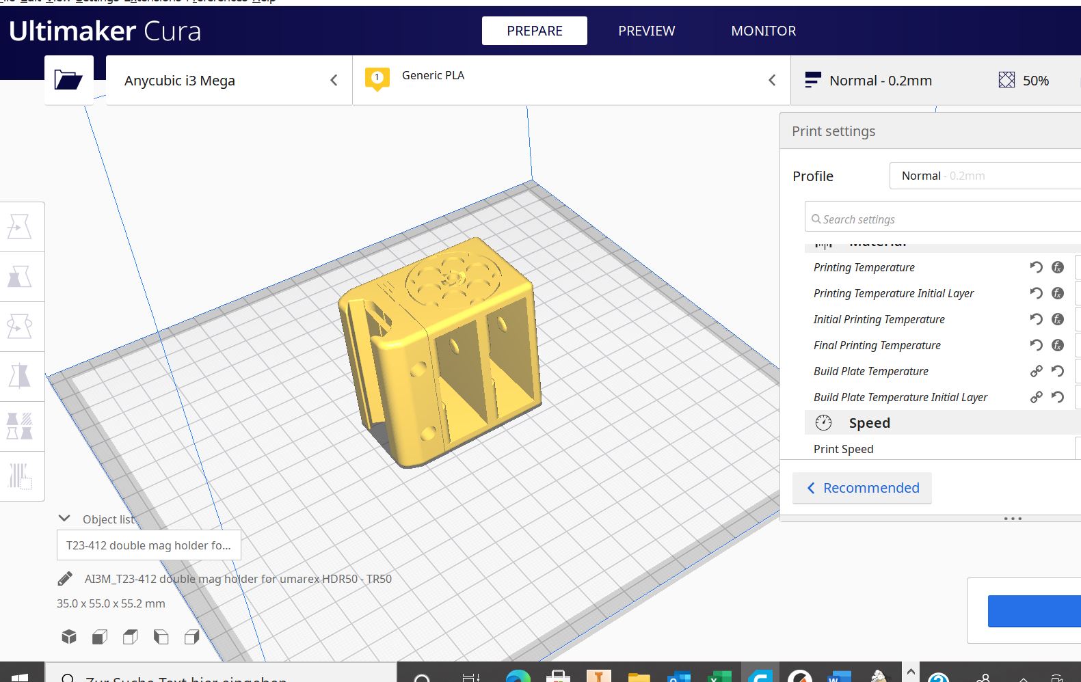Click the Recommended button

862,488
